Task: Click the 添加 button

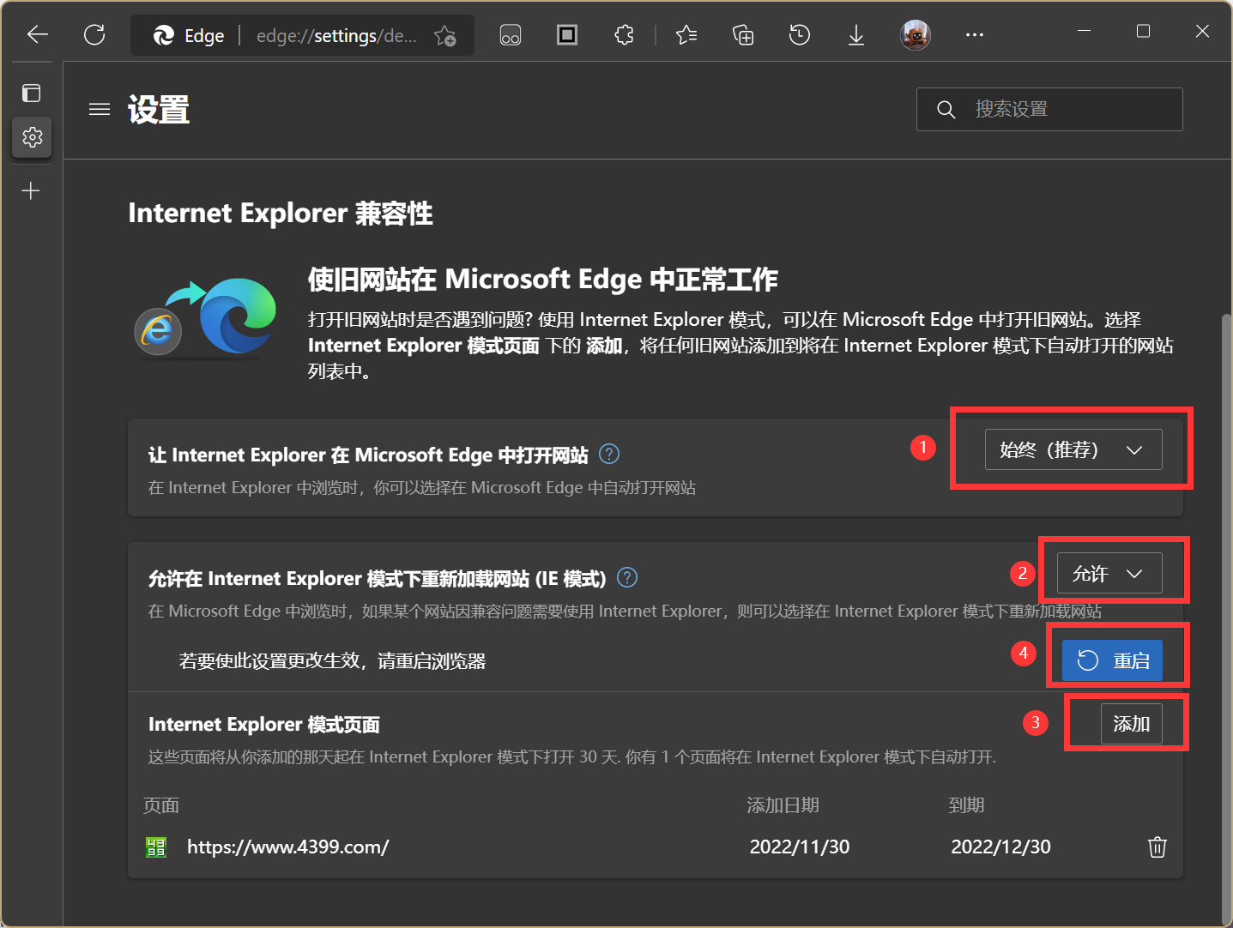Action: [x=1132, y=724]
